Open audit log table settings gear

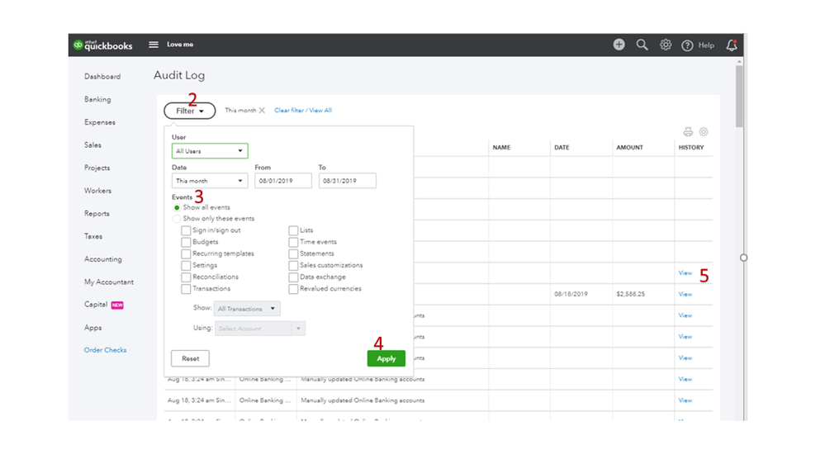(704, 131)
